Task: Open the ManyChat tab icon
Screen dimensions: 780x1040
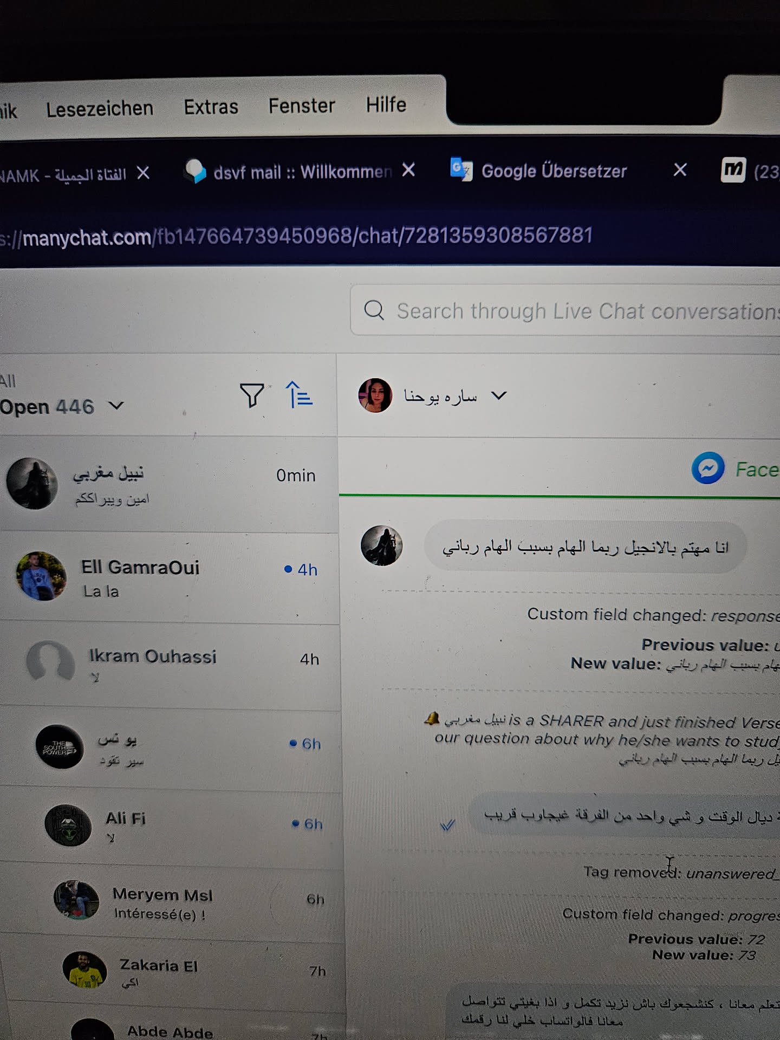Action: click(733, 171)
